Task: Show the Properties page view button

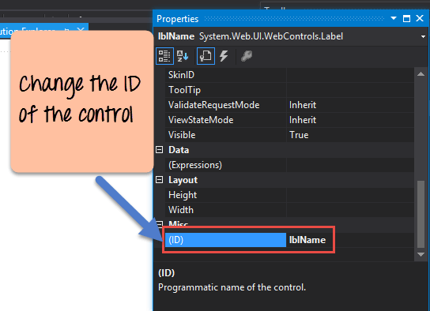Action: coord(206,56)
